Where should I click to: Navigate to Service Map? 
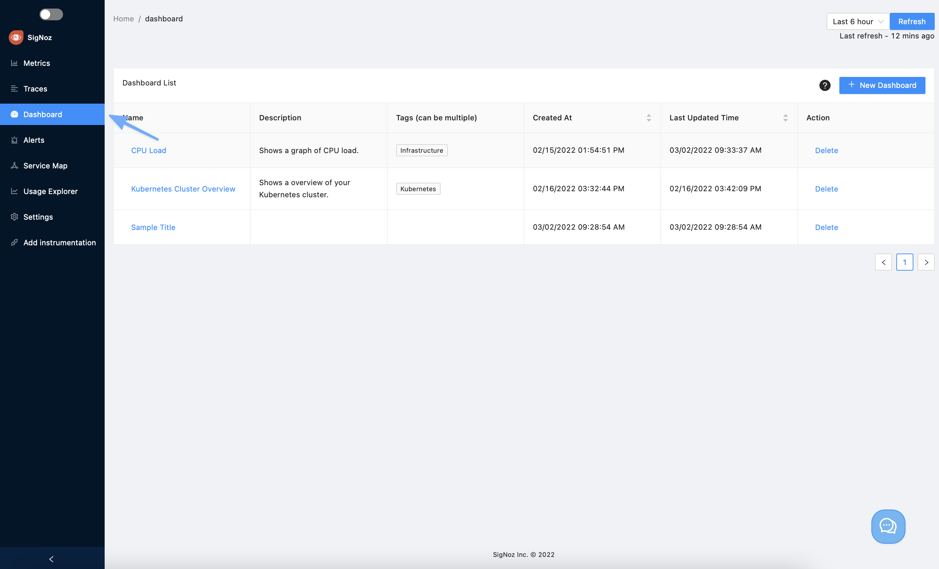pyautogui.click(x=52, y=166)
